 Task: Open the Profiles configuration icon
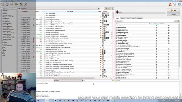click(x=12, y=4)
